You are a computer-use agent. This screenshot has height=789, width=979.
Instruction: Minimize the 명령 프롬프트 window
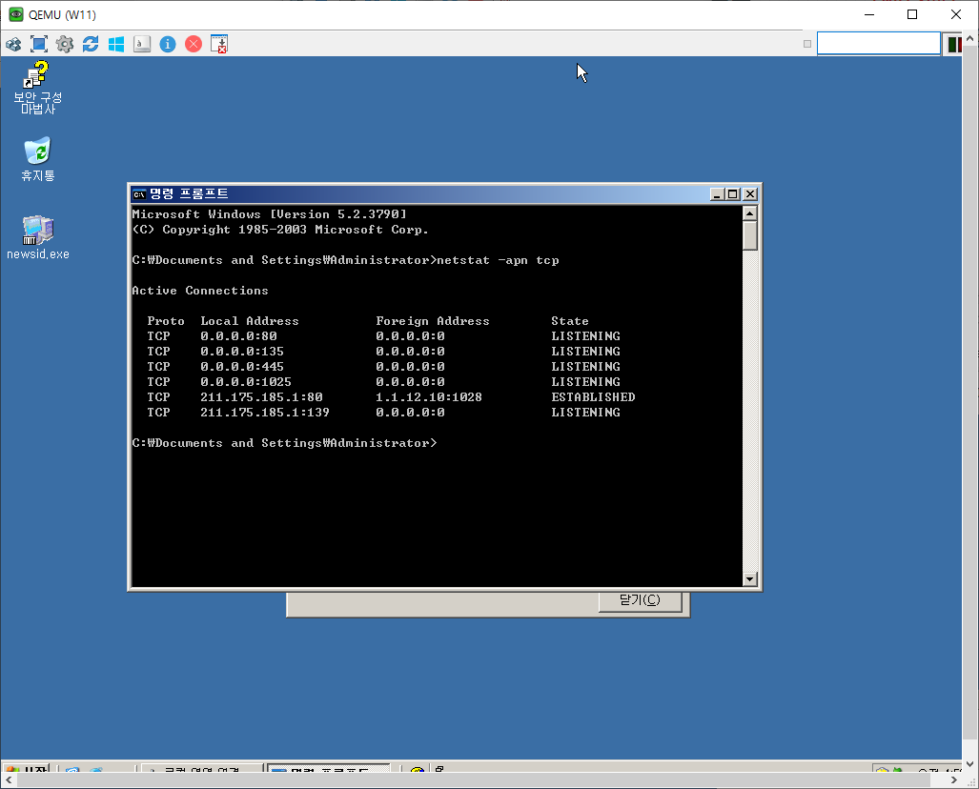718,194
